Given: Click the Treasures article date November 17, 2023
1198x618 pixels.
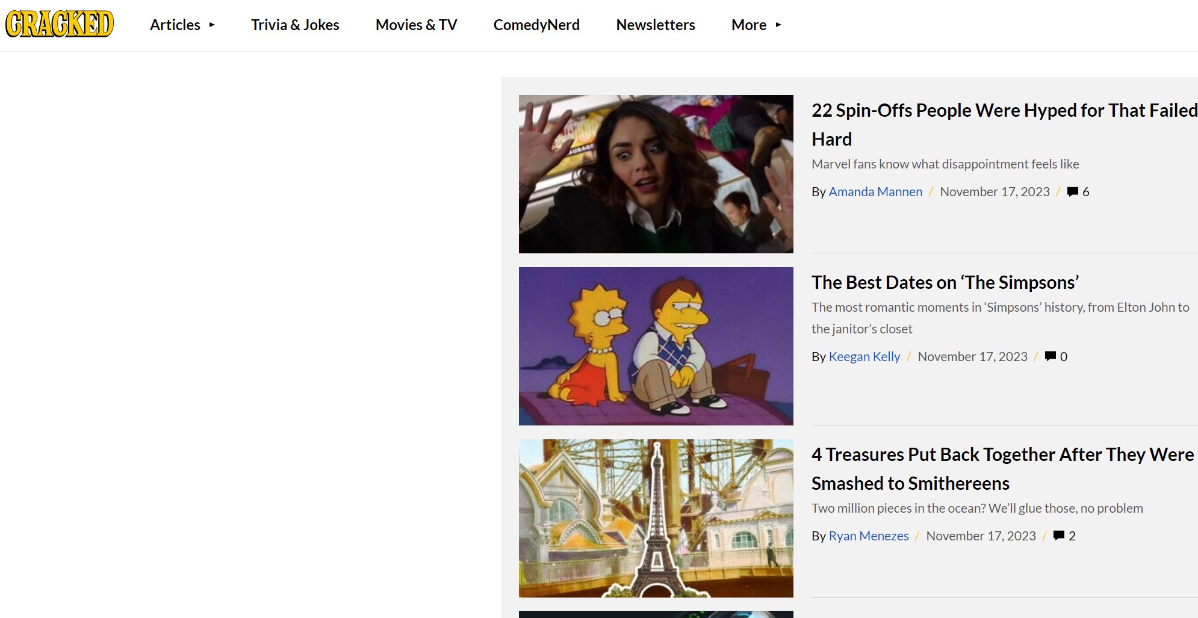Looking at the screenshot, I should coord(981,536).
